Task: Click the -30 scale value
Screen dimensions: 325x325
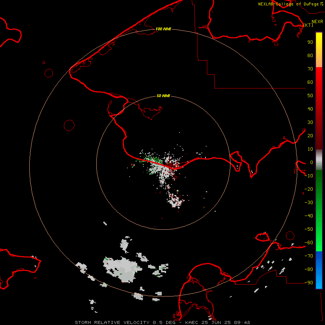Action: (309, 203)
